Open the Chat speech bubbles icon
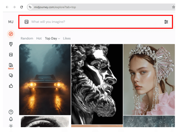This screenshot has width=181, height=132. pyautogui.click(x=11, y=76)
